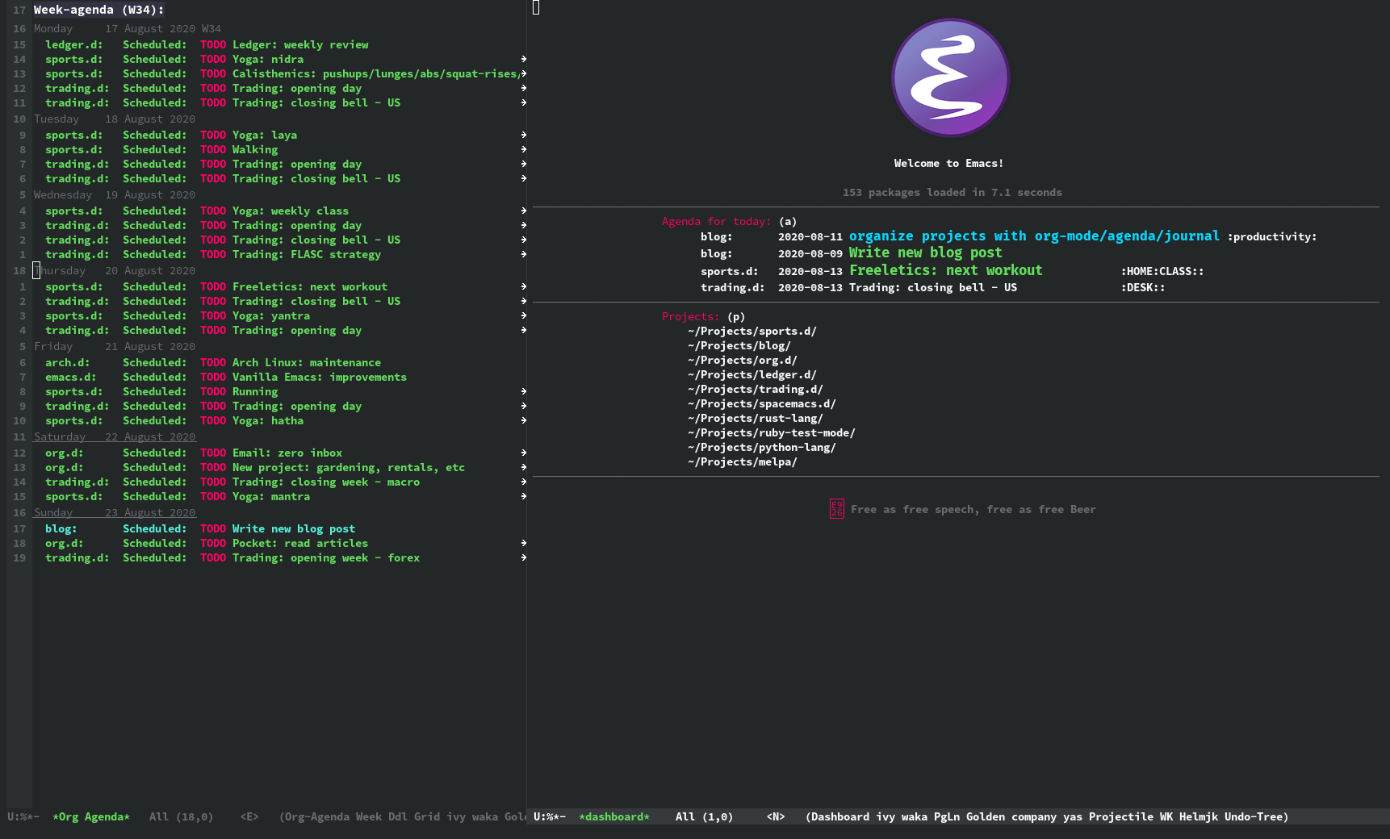Open the ~/Projects/ledger.d/ project
The image size is (1390, 839).
752,374
